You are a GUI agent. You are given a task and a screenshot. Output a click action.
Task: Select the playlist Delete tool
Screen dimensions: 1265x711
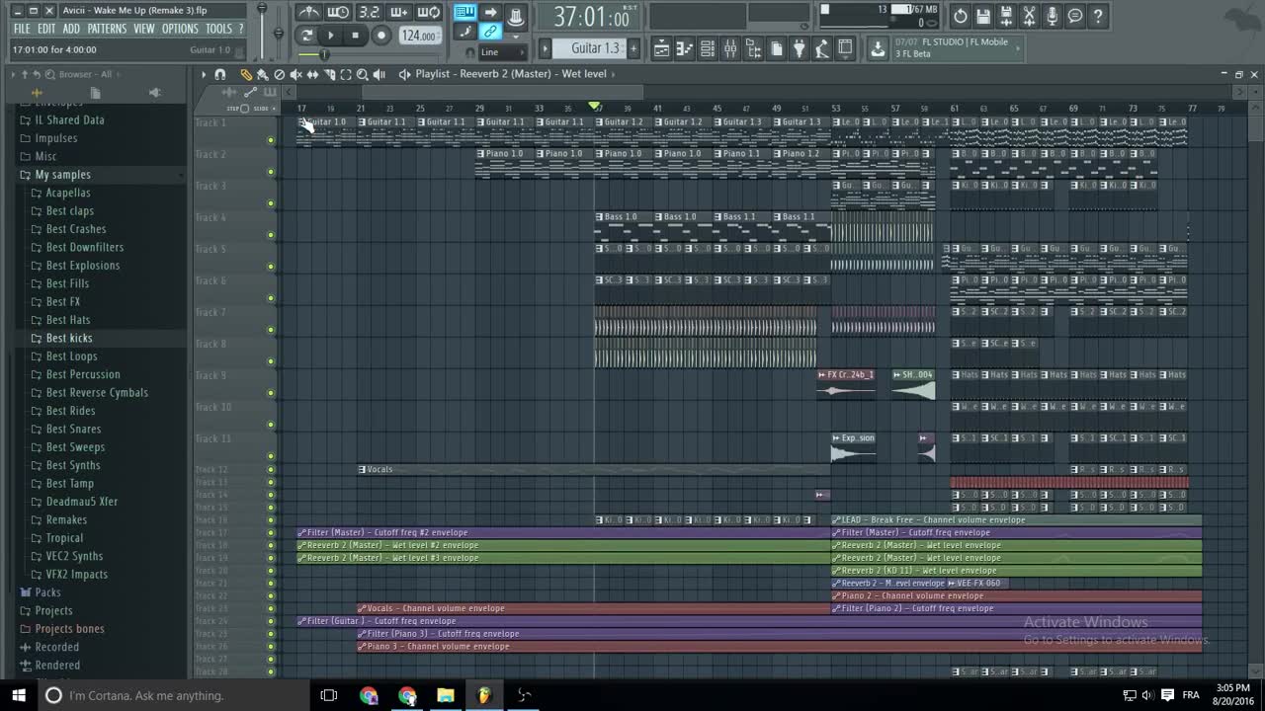coord(279,74)
